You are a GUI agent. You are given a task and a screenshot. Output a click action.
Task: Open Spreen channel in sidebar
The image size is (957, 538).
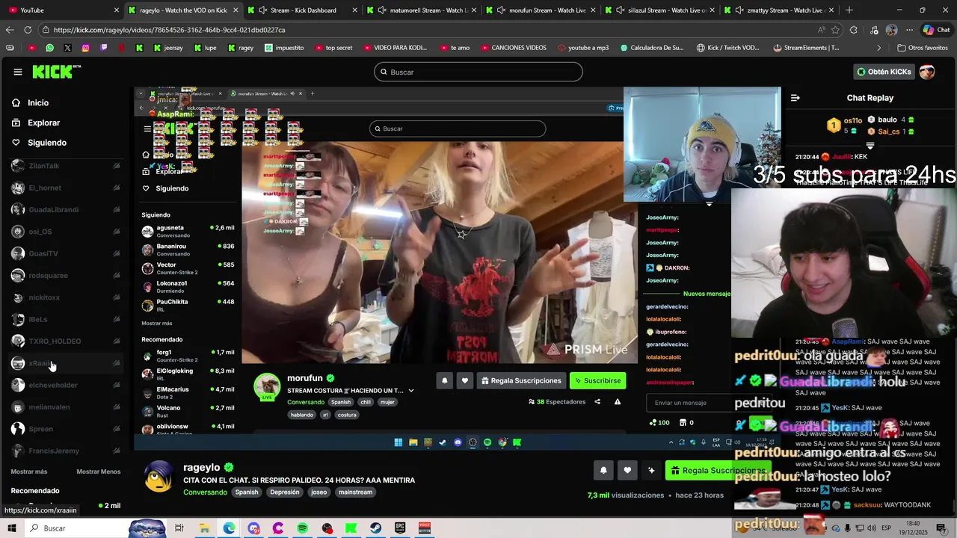click(x=66, y=429)
